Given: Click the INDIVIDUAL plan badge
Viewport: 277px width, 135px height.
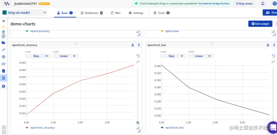Looking at the screenshot, I should click(x=44, y=4).
